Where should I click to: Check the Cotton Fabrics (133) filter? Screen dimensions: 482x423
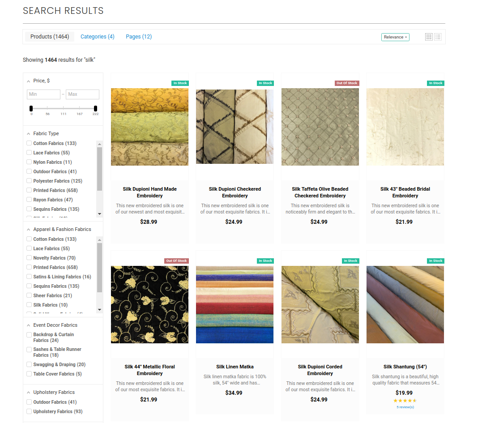(x=30, y=143)
